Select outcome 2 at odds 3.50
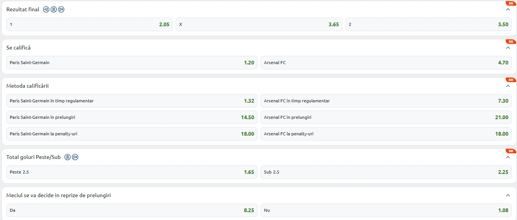517x220 pixels. (428, 24)
